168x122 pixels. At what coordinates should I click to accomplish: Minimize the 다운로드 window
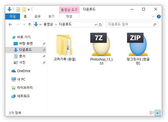coord(132,9)
